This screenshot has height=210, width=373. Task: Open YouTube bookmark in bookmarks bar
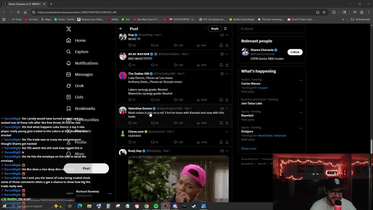pos(31,20)
